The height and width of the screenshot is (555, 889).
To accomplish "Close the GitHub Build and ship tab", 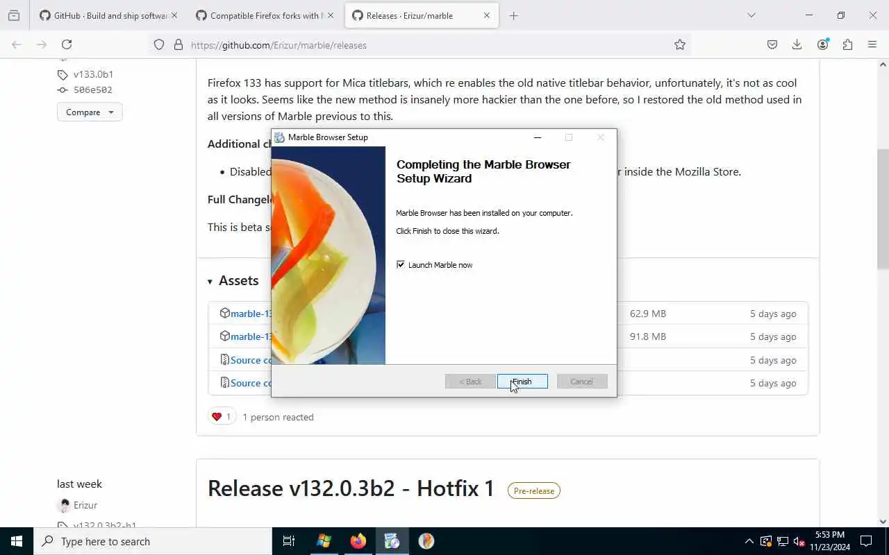I will coord(174,15).
